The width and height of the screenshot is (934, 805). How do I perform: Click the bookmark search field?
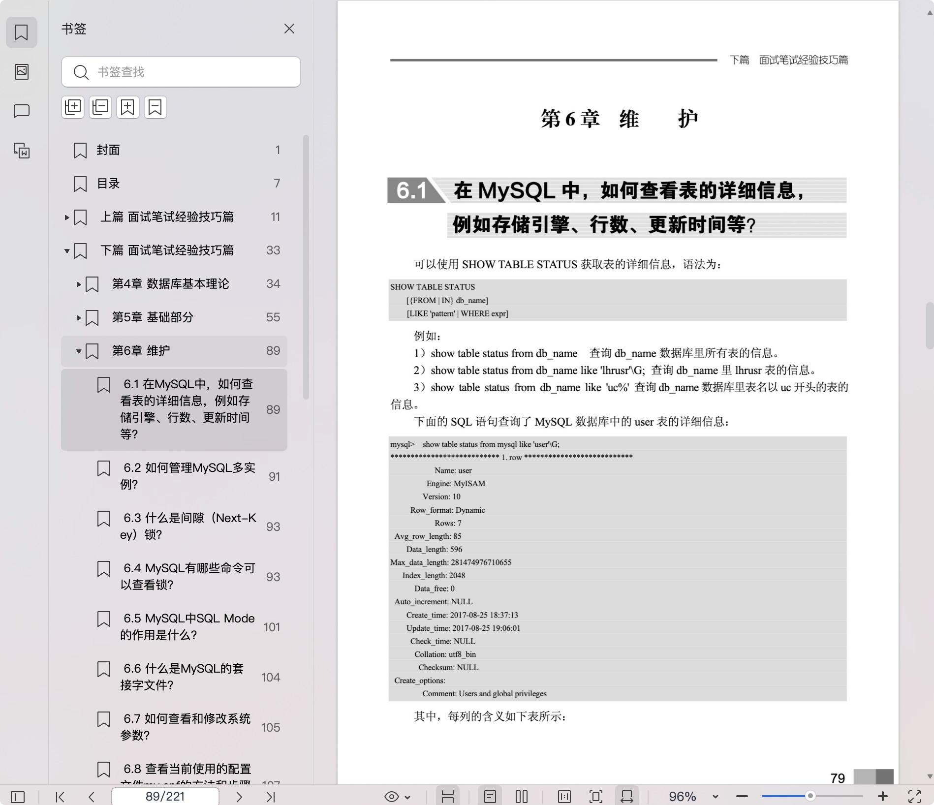181,72
